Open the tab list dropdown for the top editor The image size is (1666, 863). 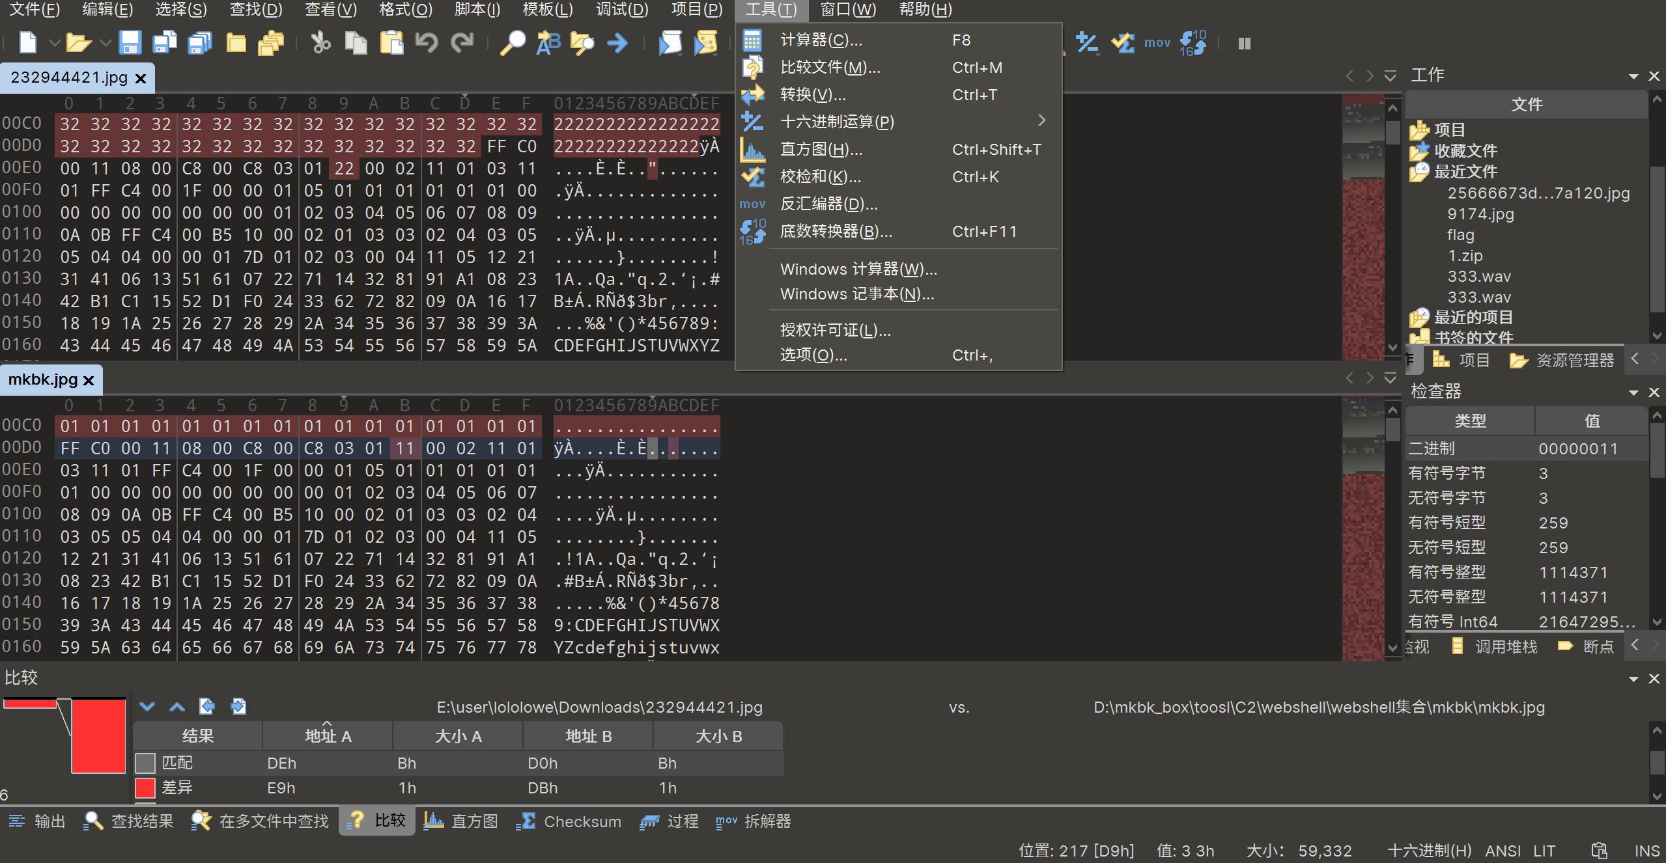click(x=1390, y=76)
